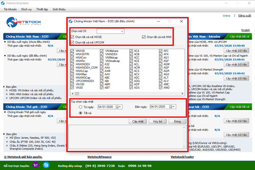This screenshot has width=255, height=170.
Task: Click hotline number (84-8) 3848-7238
Action: click(x=100, y=166)
